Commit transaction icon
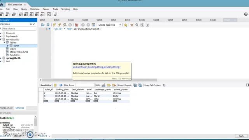Image resolution: width=249 pixels, height=140 pixels. 83,25
